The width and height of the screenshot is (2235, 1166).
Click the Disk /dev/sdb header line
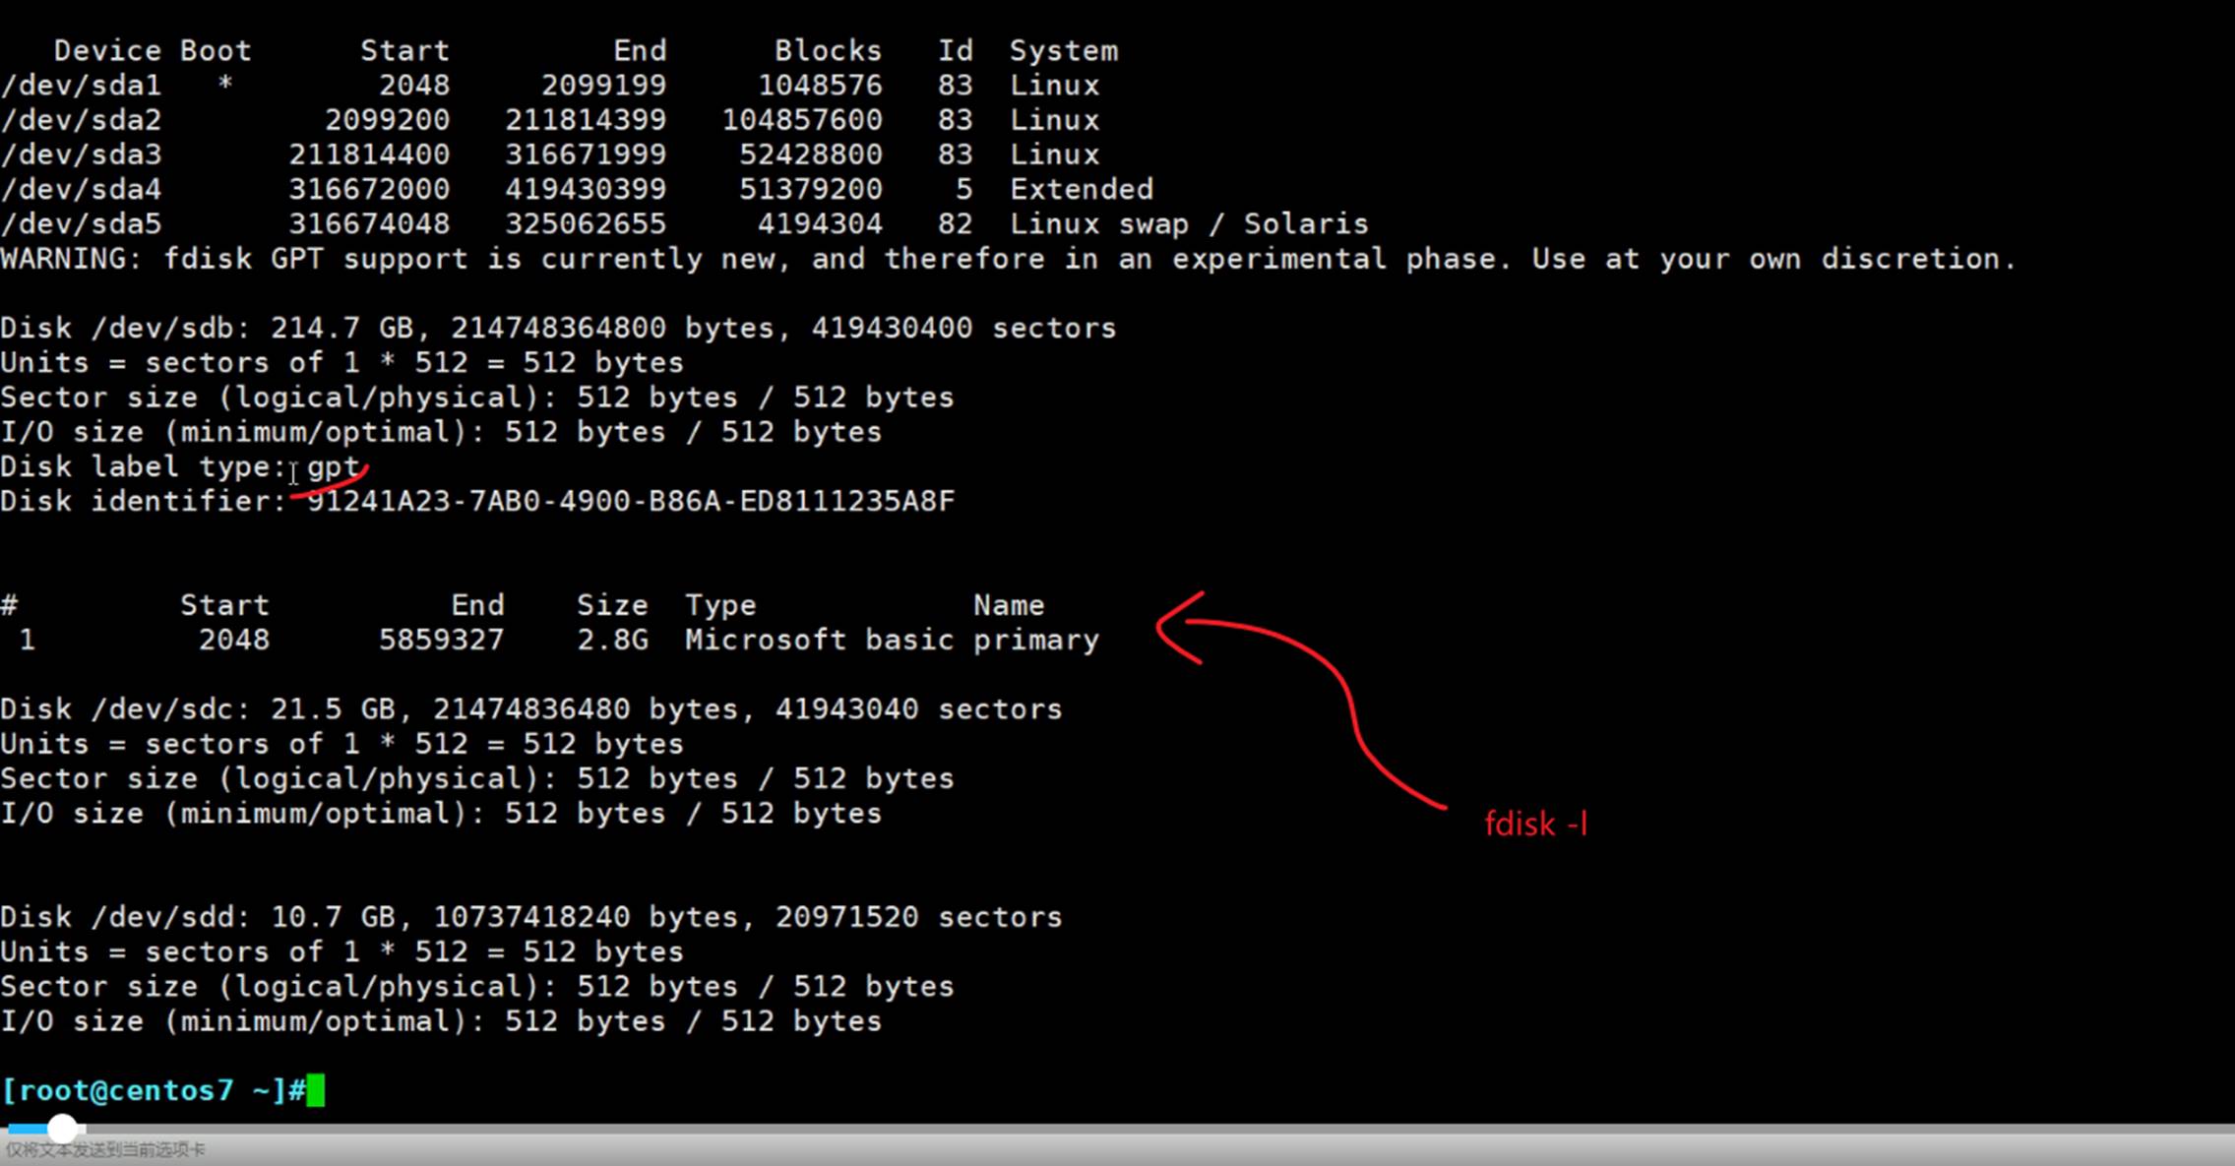click(557, 328)
